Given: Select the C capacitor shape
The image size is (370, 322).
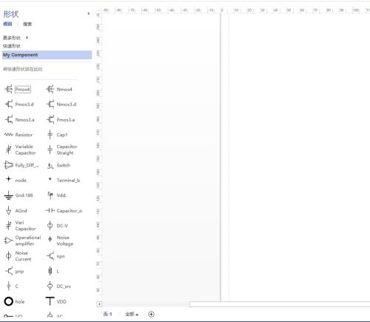Looking at the screenshot, I should pos(12,286).
